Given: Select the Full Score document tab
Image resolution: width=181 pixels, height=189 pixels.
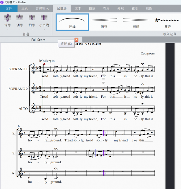Looking at the screenshot, I should (x=38, y=40).
